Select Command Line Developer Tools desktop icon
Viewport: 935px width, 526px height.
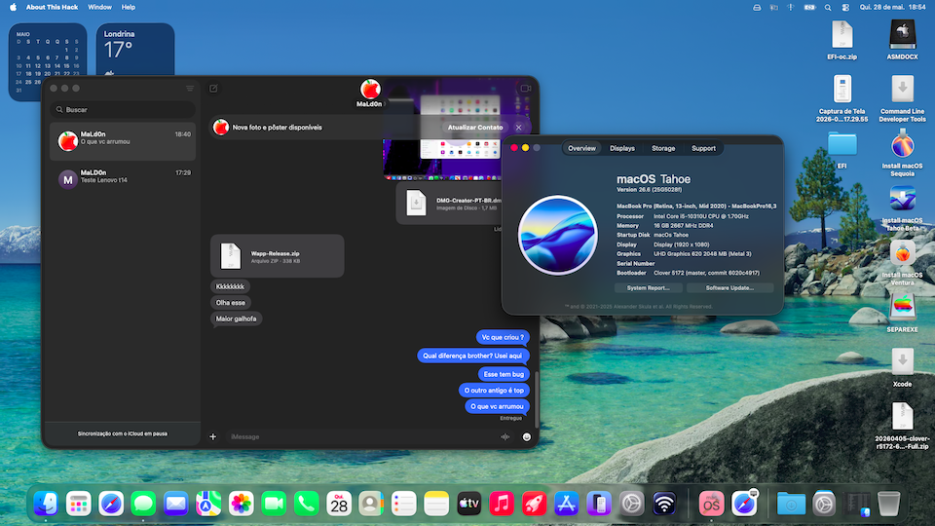(902, 99)
